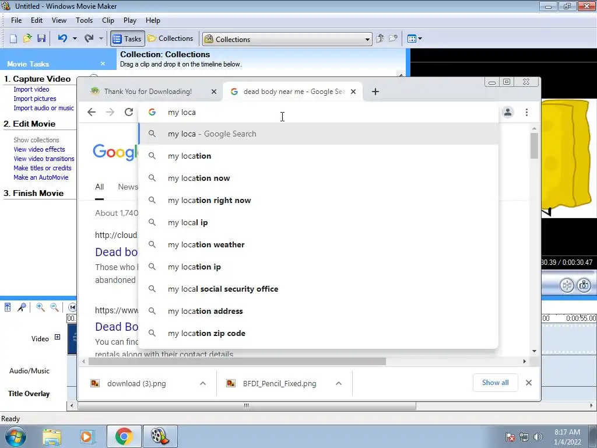597x448 pixels.
Task: Open Chrome profile avatar icon
Action: pyautogui.click(x=508, y=113)
